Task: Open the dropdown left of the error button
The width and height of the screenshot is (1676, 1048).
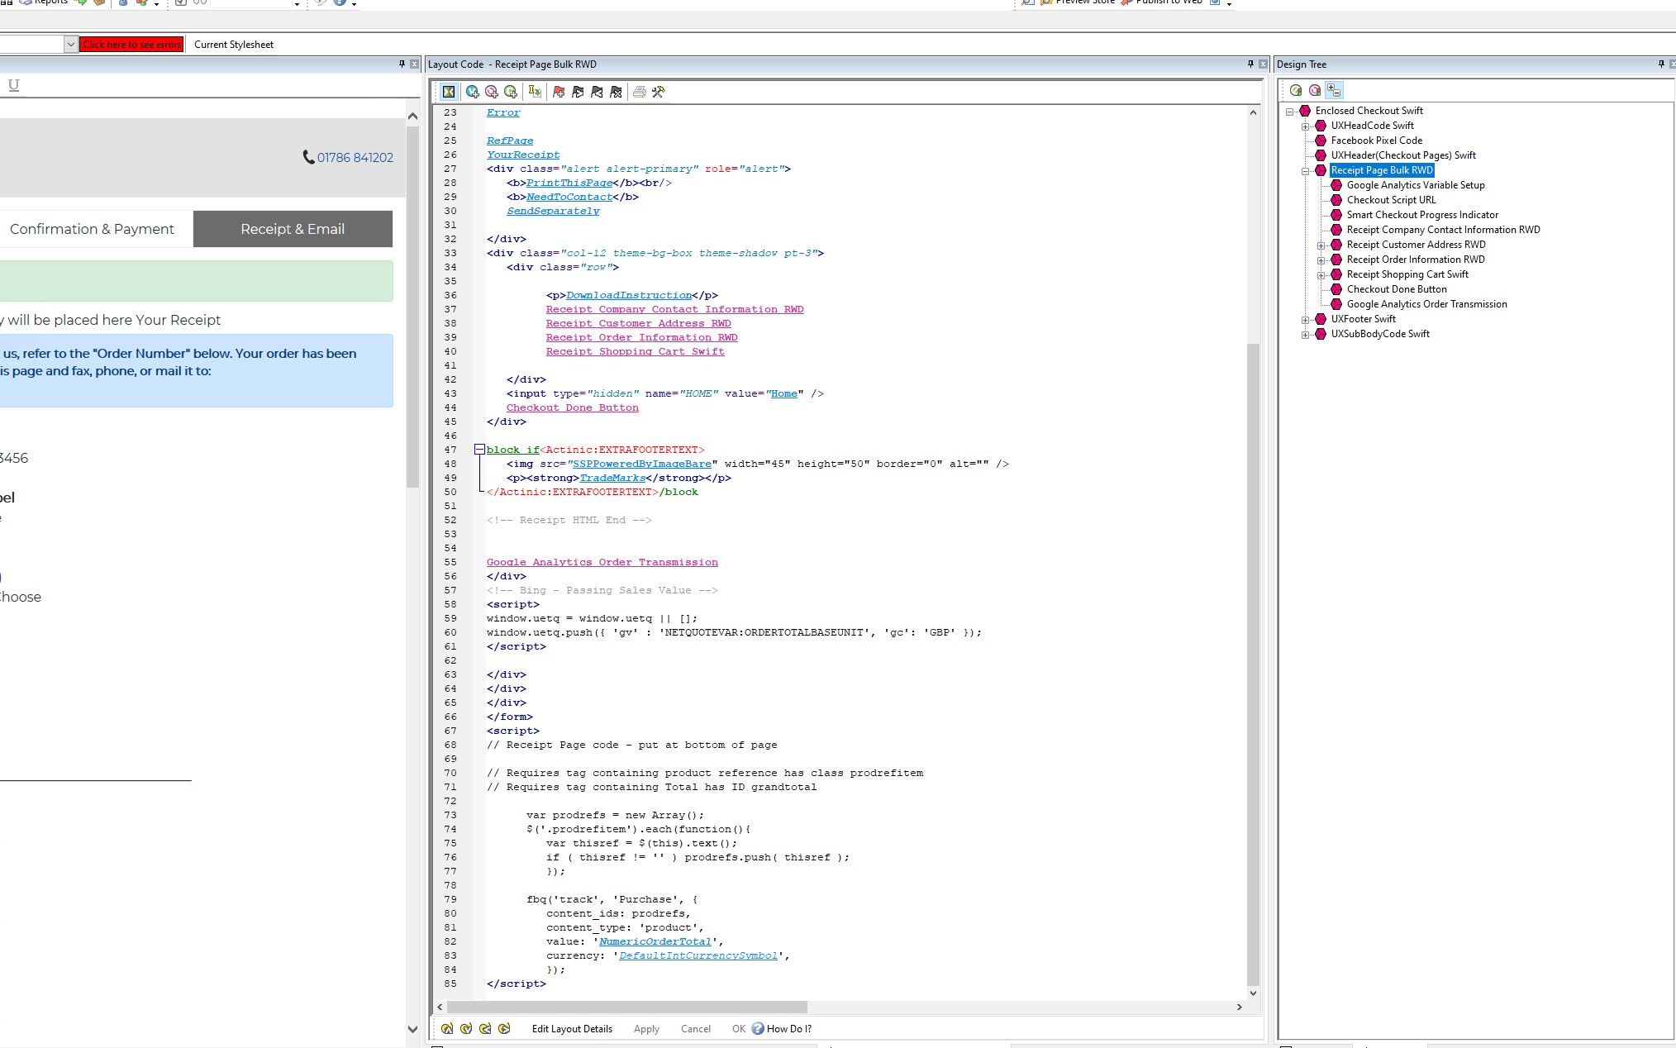Action: [x=70, y=45]
